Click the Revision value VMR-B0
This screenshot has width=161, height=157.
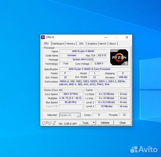pos(123,77)
